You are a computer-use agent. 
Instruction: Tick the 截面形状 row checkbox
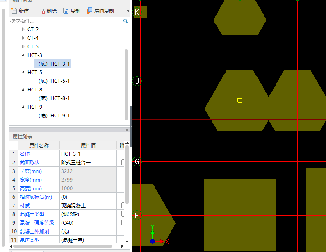coord(123,162)
